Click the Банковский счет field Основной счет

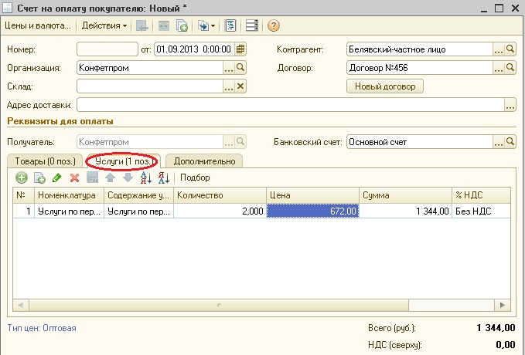coord(420,142)
